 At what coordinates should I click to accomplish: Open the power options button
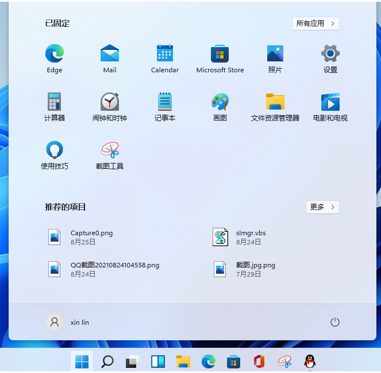[x=334, y=323]
